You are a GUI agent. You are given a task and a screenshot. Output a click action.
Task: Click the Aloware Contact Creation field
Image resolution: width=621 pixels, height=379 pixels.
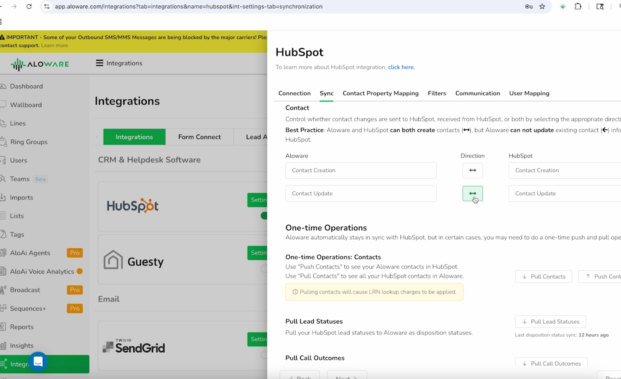pos(361,170)
